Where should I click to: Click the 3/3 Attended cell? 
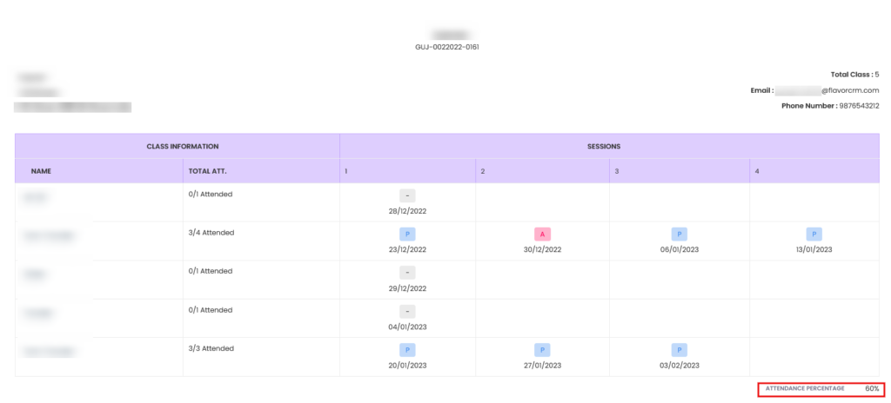[x=211, y=348]
